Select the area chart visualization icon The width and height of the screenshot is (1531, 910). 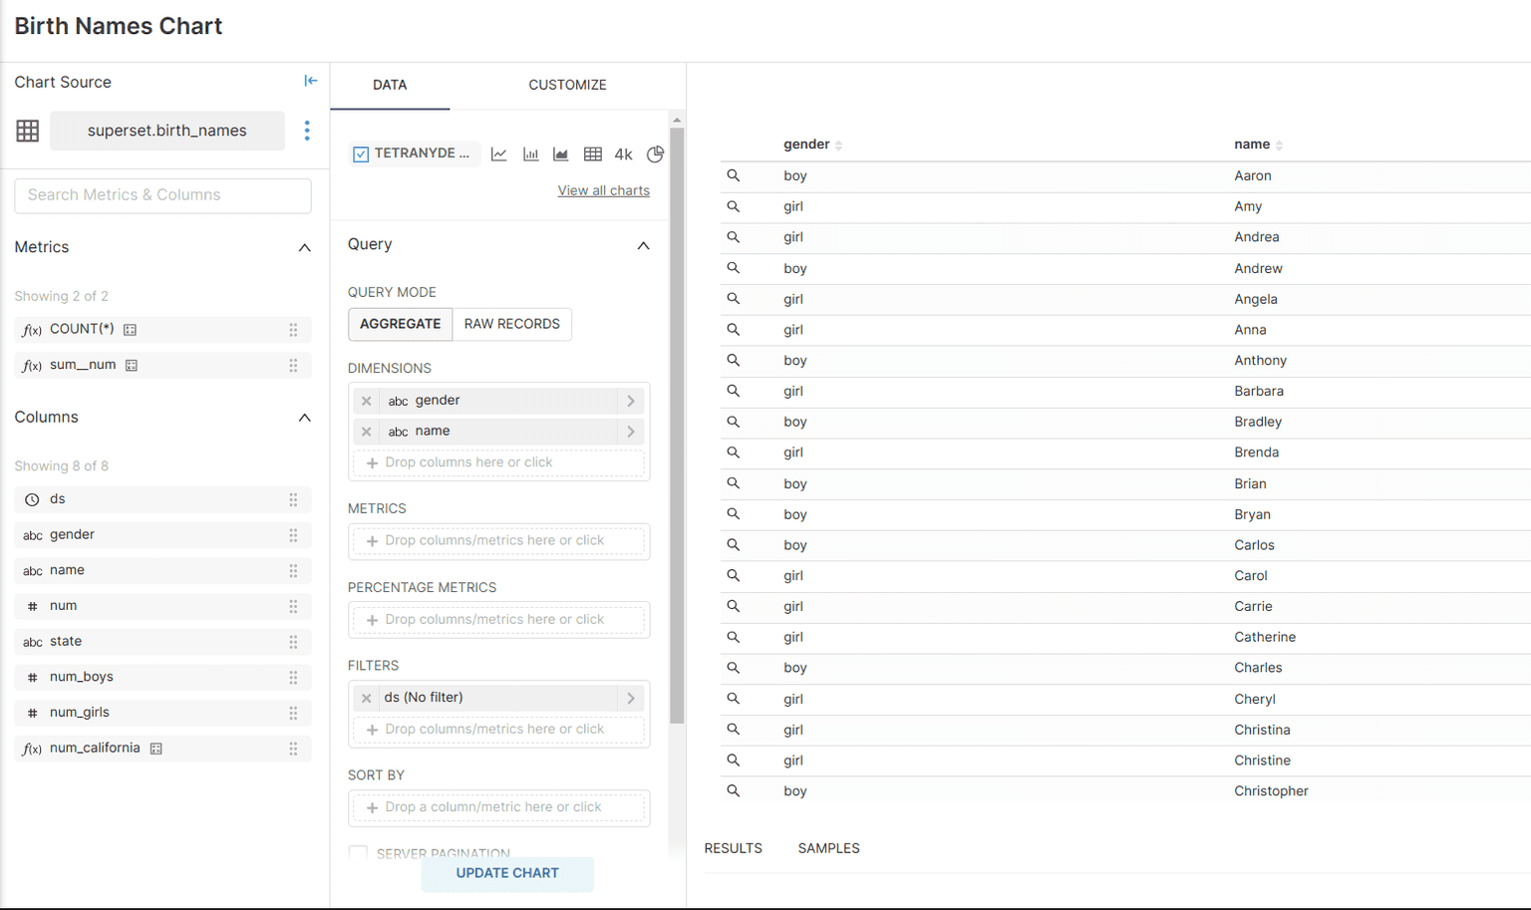coord(561,153)
